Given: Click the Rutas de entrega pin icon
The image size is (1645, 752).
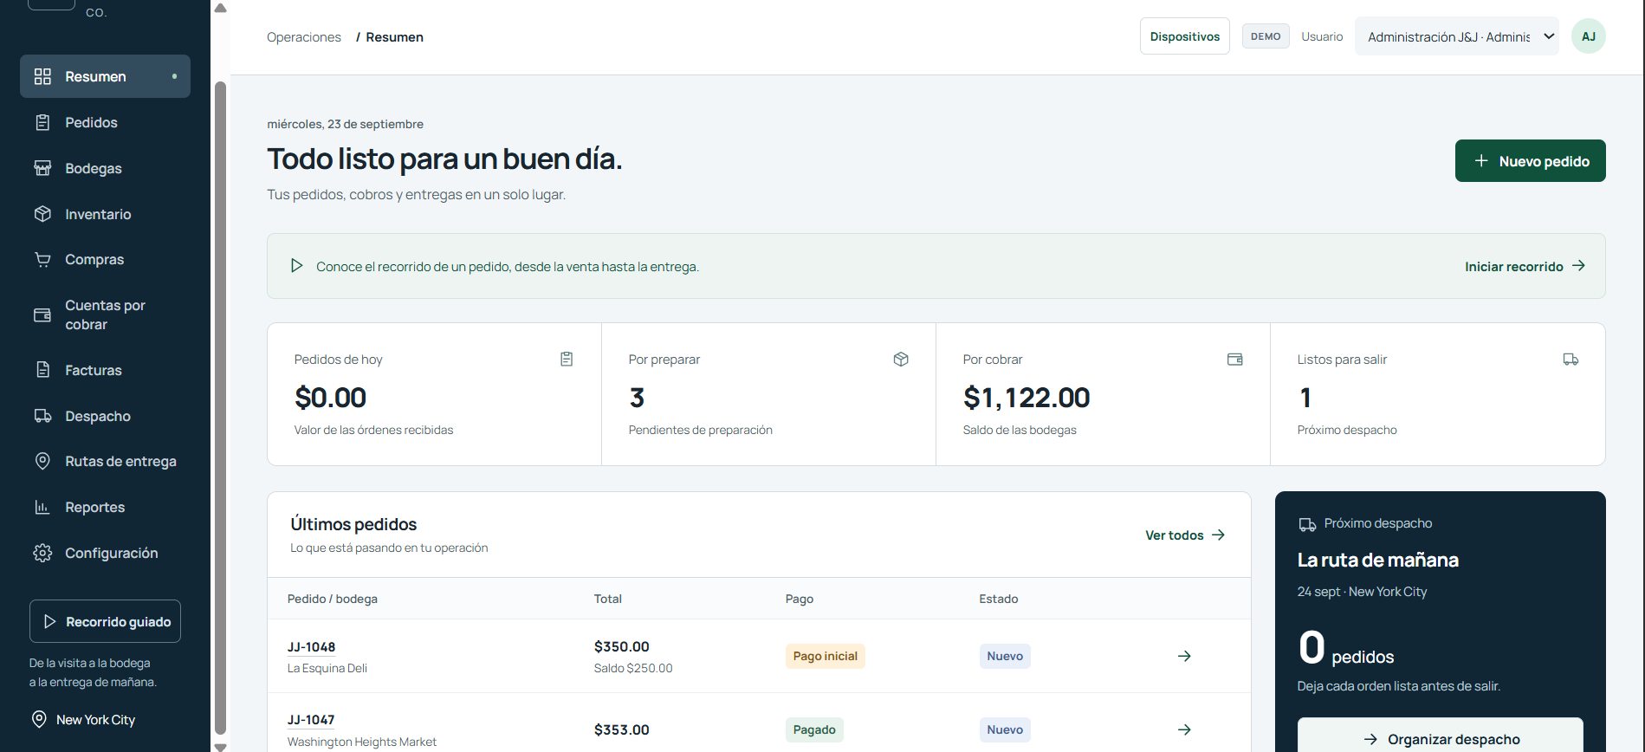Looking at the screenshot, I should [42, 461].
